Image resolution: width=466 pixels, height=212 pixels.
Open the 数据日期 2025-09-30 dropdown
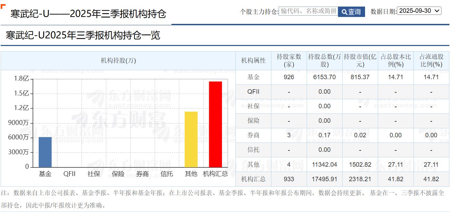click(x=419, y=11)
